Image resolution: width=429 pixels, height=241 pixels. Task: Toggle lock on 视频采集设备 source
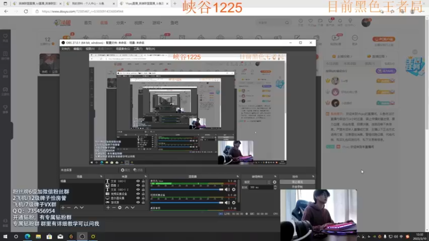coord(143,194)
